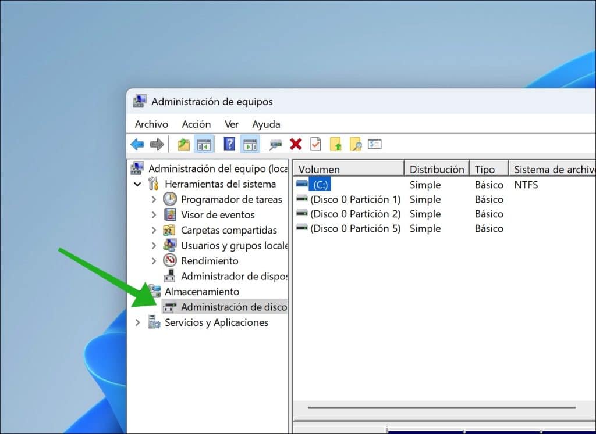The width and height of the screenshot is (596, 434).
Task: Toggle the console tree pane button
Action: tap(204, 145)
